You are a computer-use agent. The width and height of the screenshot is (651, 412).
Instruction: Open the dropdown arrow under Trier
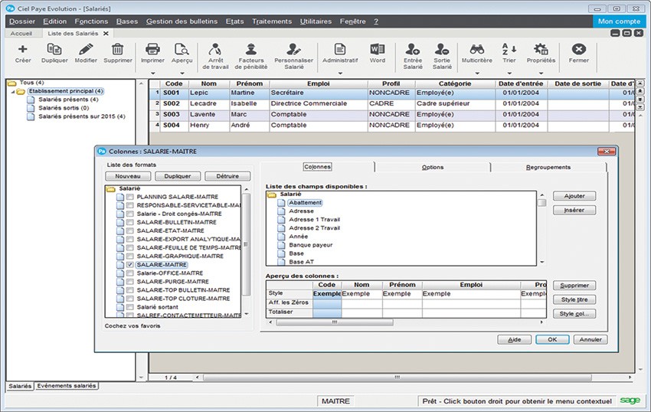509,74
